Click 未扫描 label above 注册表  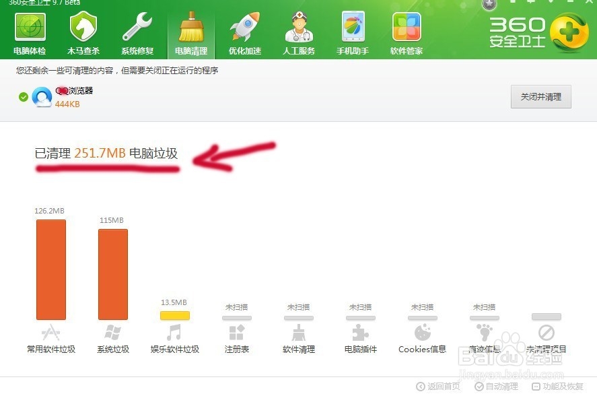tap(236, 307)
